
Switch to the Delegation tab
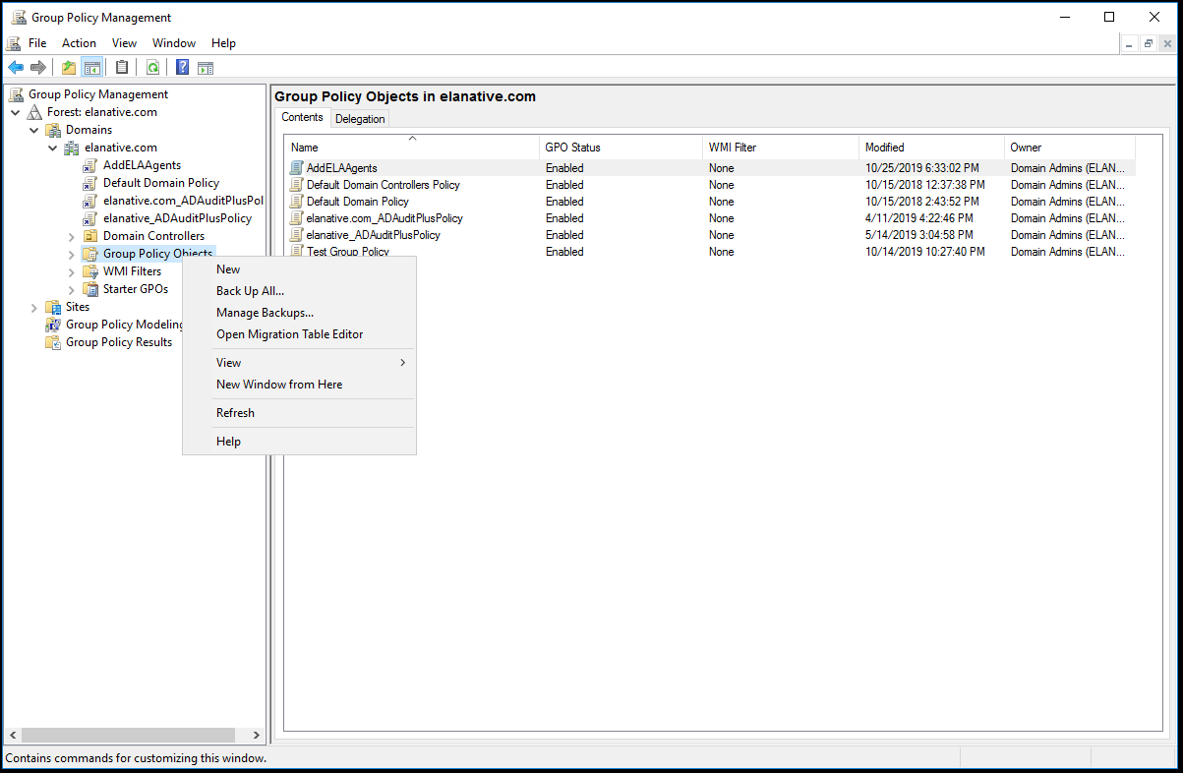(x=360, y=119)
